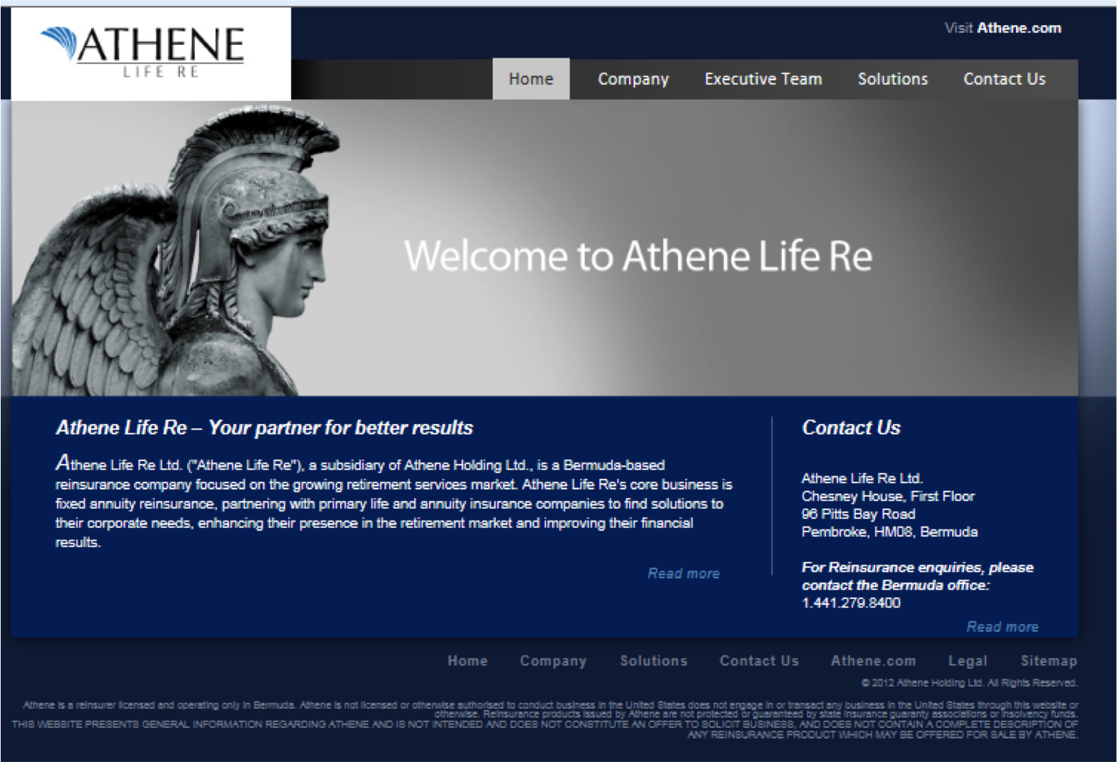Click 'For Reinsurance enquiries' italic text

(917, 576)
